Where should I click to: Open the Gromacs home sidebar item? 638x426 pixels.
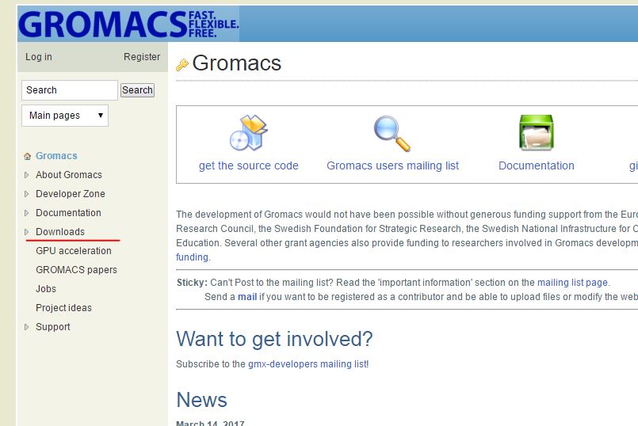click(56, 156)
